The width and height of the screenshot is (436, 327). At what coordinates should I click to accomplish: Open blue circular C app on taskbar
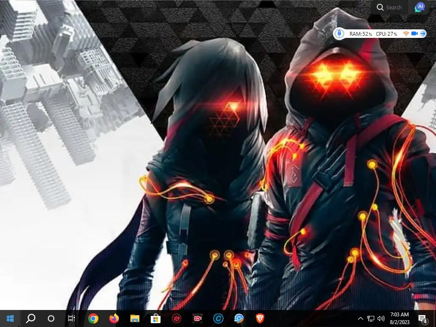tap(218, 318)
